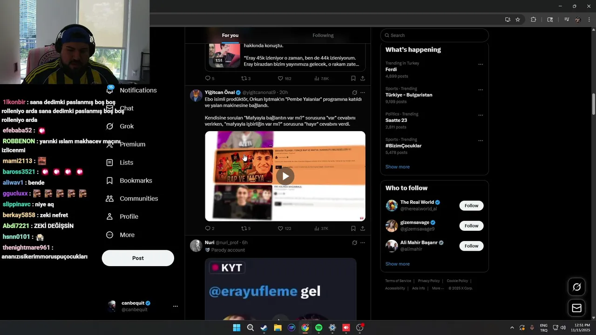The width and height of the screenshot is (596, 335).
Task: Open the Windows Start menu
Action: 237,328
